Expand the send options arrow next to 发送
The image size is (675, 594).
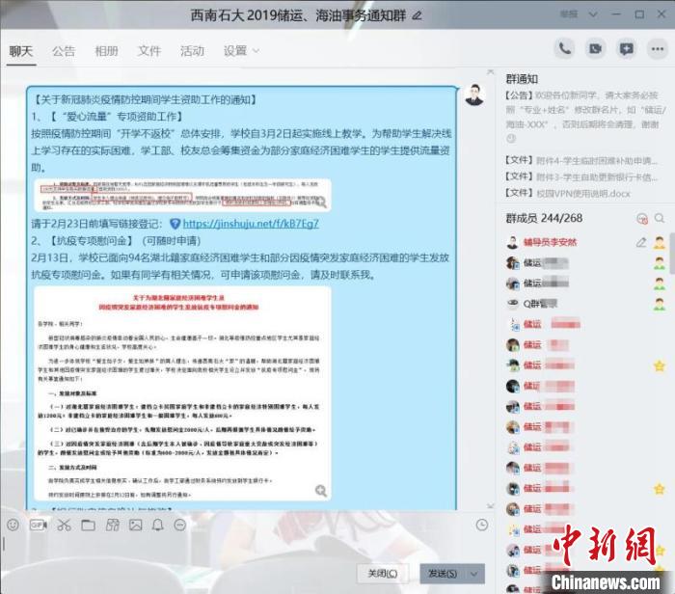coord(474,574)
